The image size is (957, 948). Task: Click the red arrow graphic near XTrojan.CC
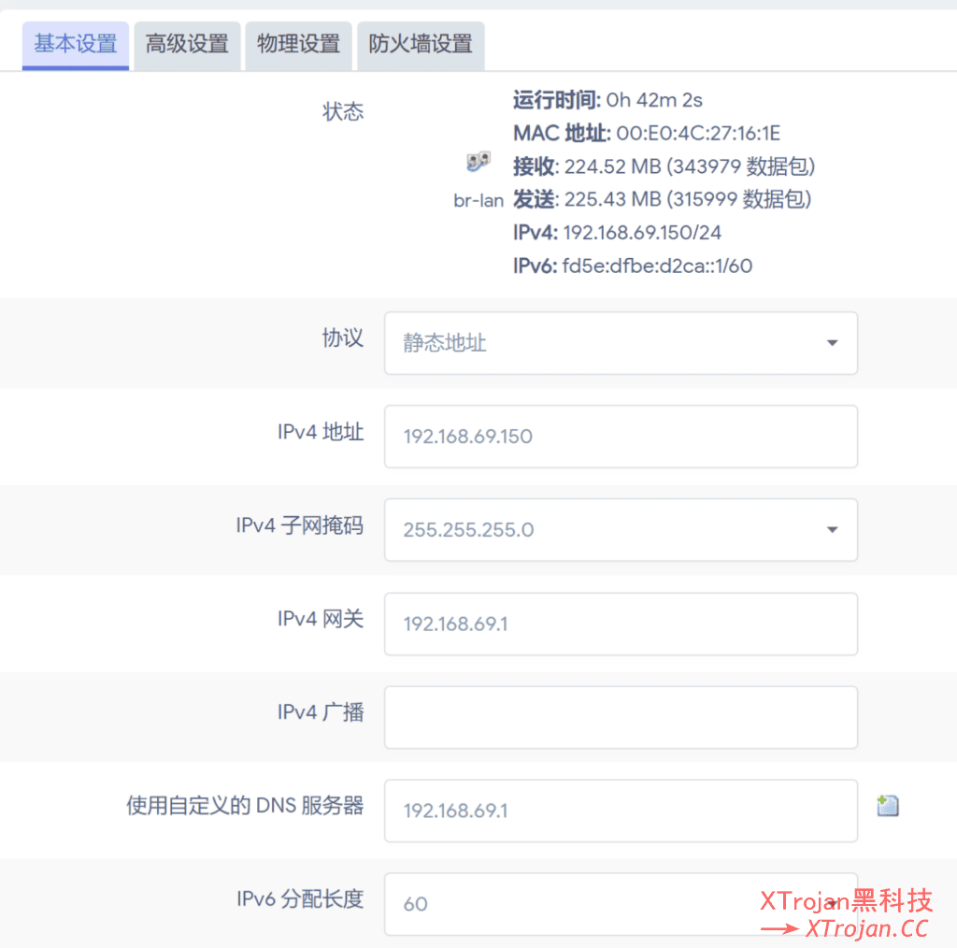click(x=778, y=928)
